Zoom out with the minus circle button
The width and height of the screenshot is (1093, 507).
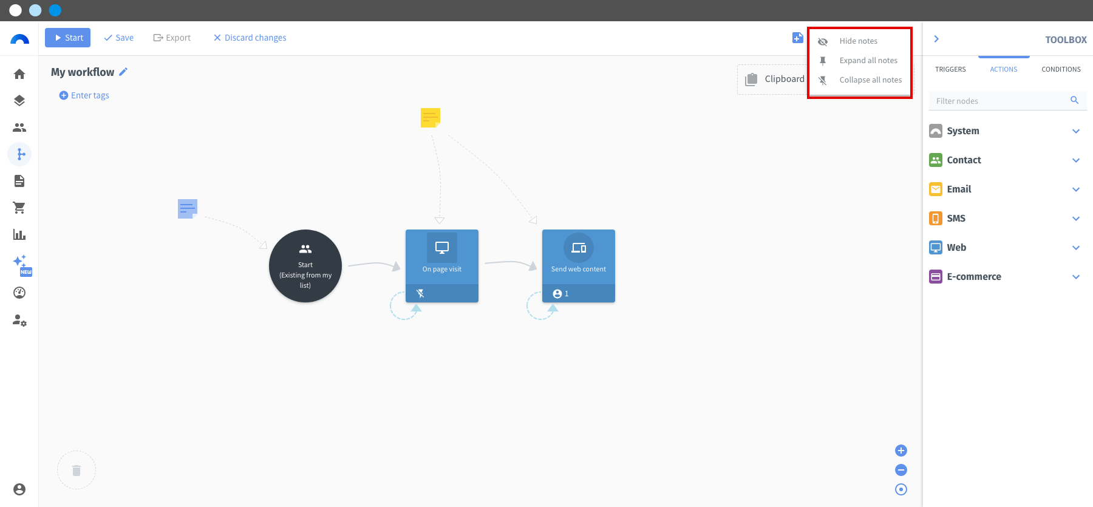[901, 470]
